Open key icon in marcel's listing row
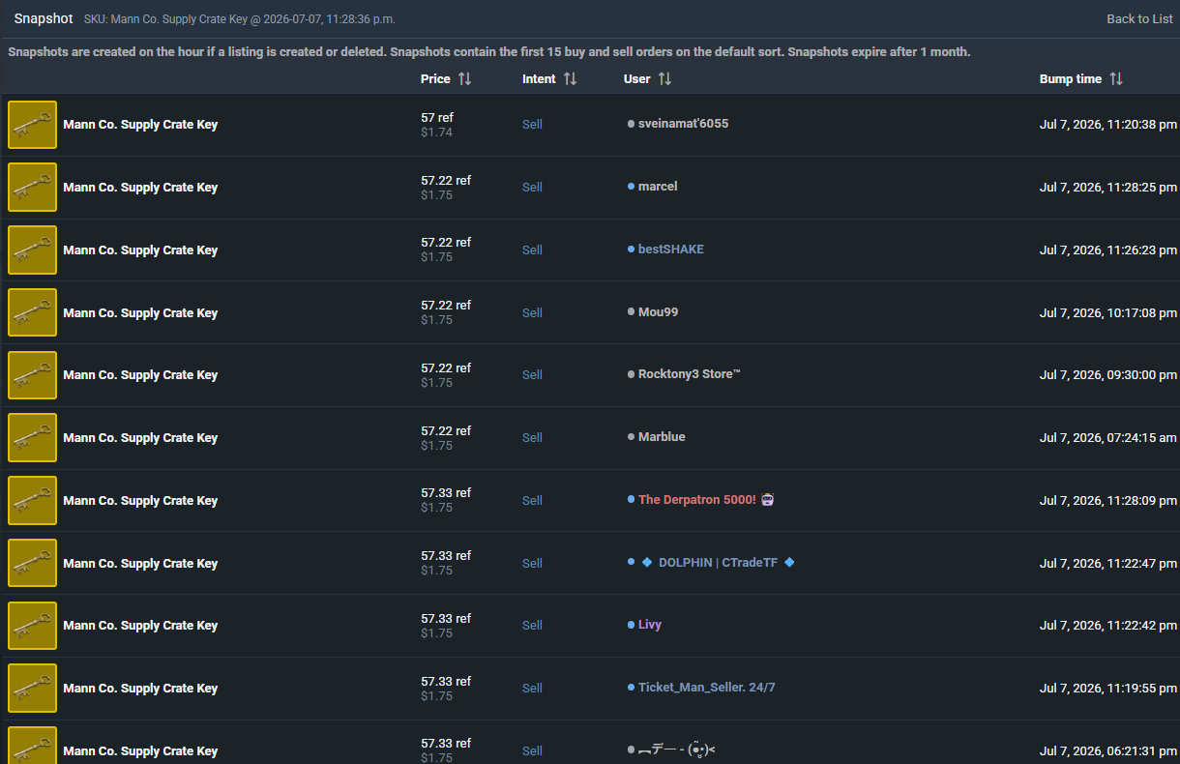The height and width of the screenshot is (764, 1180). (x=32, y=188)
